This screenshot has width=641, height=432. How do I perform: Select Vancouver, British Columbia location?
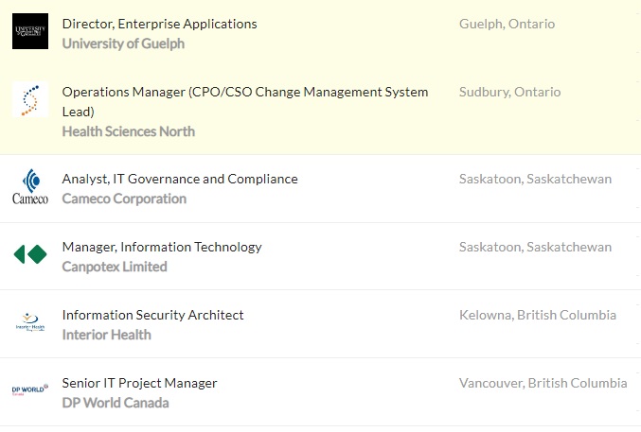pos(543,383)
